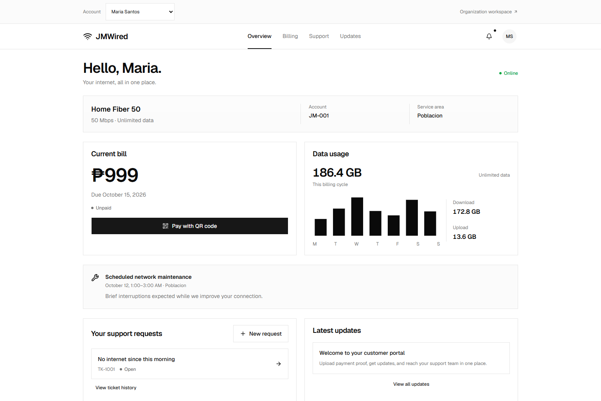This screenshot has width=601, height=401.
Task: Click the 186.4 GB usage total
Action: pyautogui.click(x=337, y=173)
